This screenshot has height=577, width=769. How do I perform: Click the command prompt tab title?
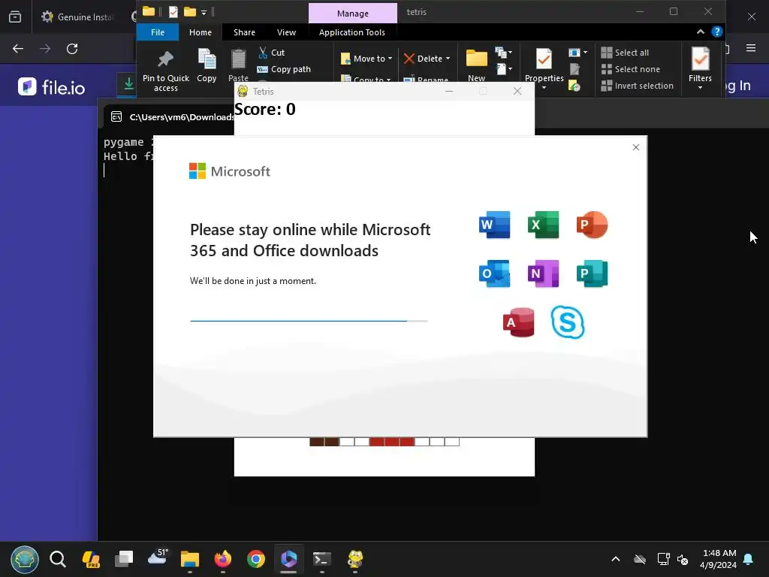(x=182, y=116)
